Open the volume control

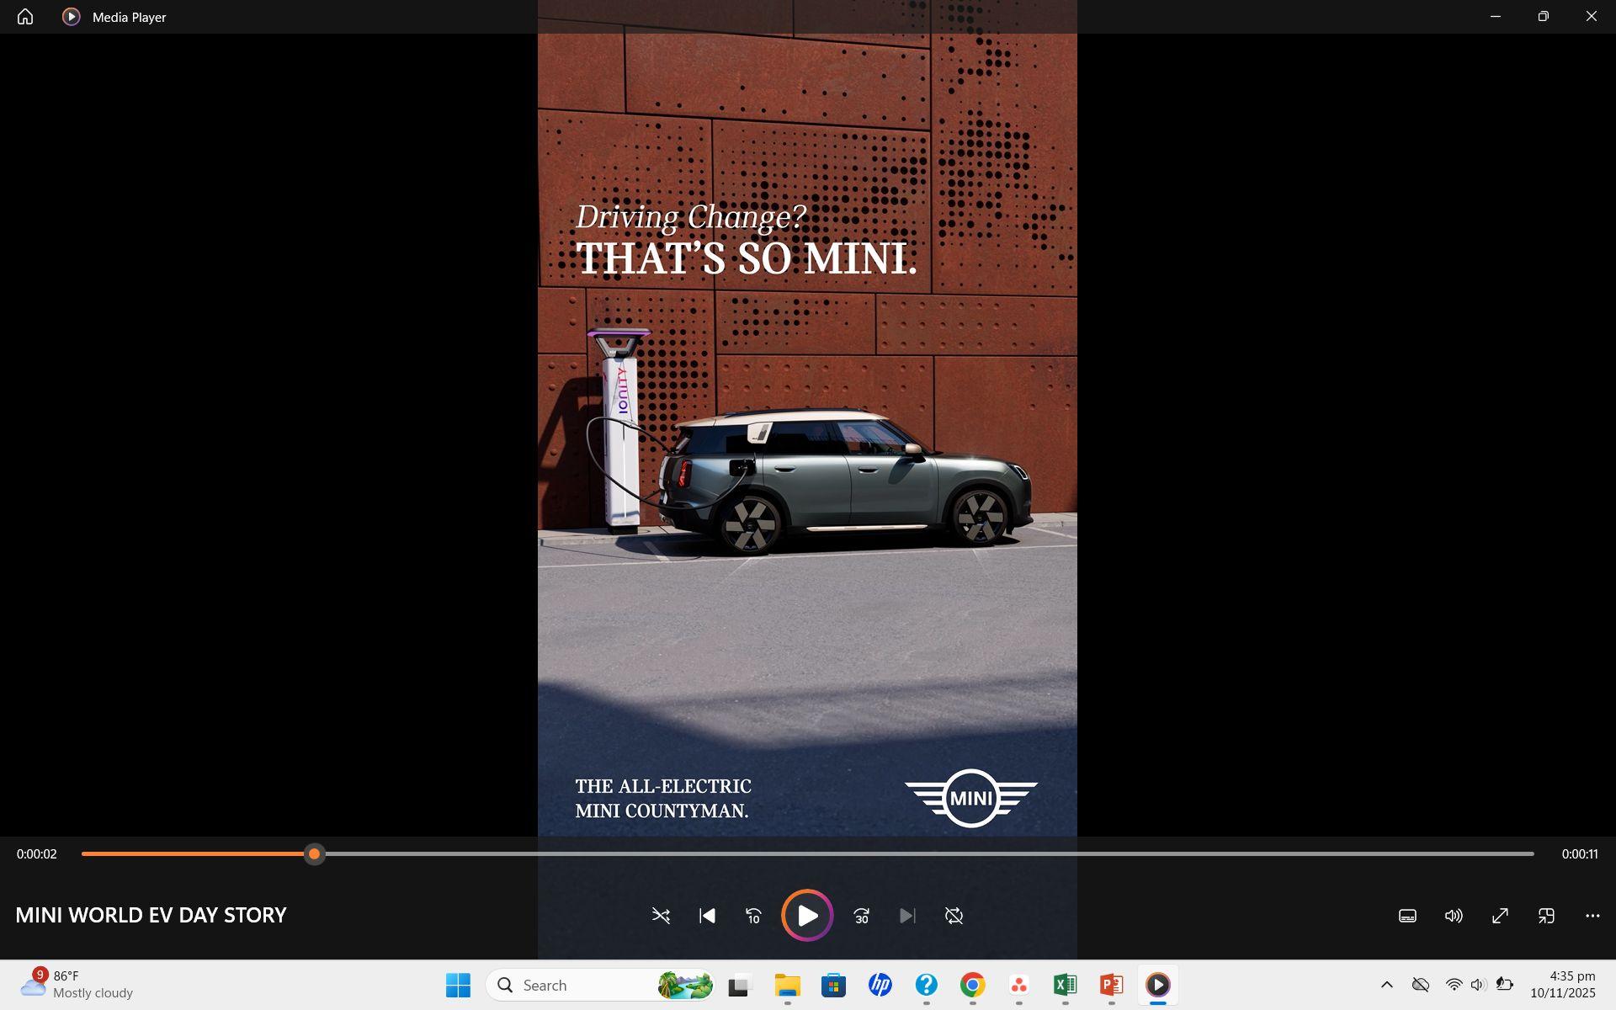pyautogui.click(x=1454, y=916)
